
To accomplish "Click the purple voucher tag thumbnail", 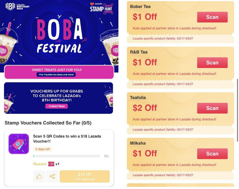I will [19, 144].
